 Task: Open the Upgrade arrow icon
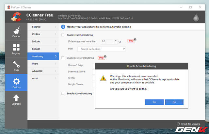point(16,98)
